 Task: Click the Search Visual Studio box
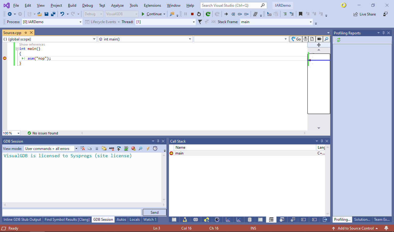234,5
